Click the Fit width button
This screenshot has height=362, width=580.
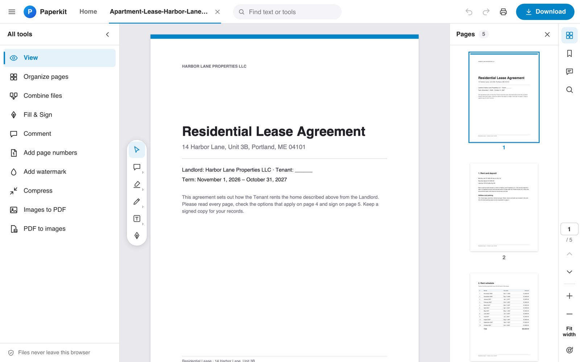tap(569, 332)
